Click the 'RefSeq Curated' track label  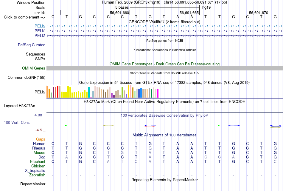(x=31, y=45)
